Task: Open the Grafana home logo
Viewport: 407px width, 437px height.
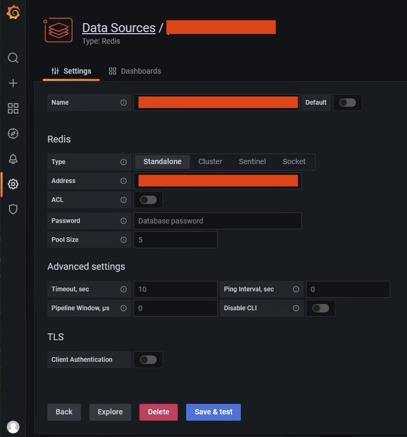Action: [13, 12]
